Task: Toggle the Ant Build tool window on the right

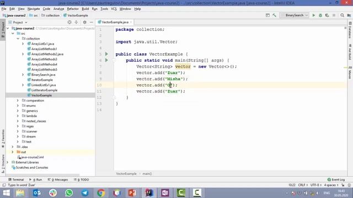Action: click(x=350, y=52)
